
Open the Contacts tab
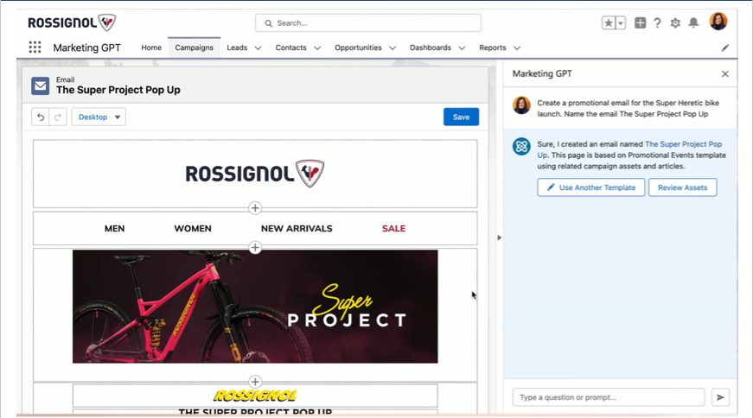click(290, 47)
